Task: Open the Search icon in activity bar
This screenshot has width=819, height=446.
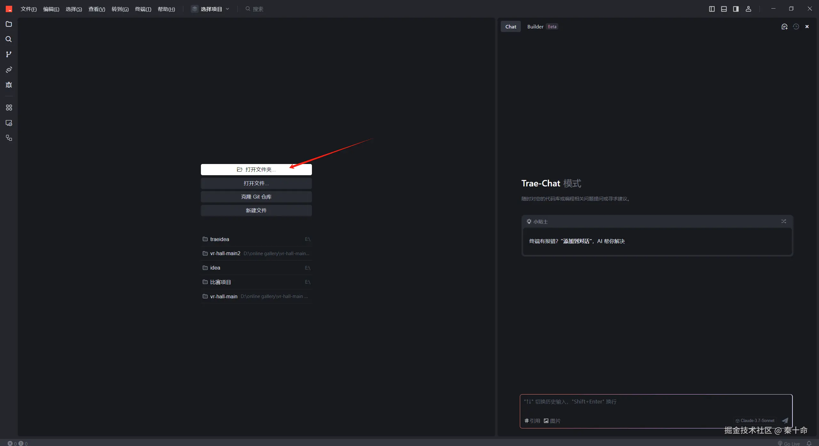Action: [x=9, y=39]
